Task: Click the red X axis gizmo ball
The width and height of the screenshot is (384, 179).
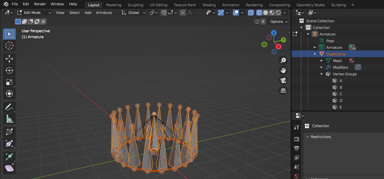Action: [x=278, y=46]
